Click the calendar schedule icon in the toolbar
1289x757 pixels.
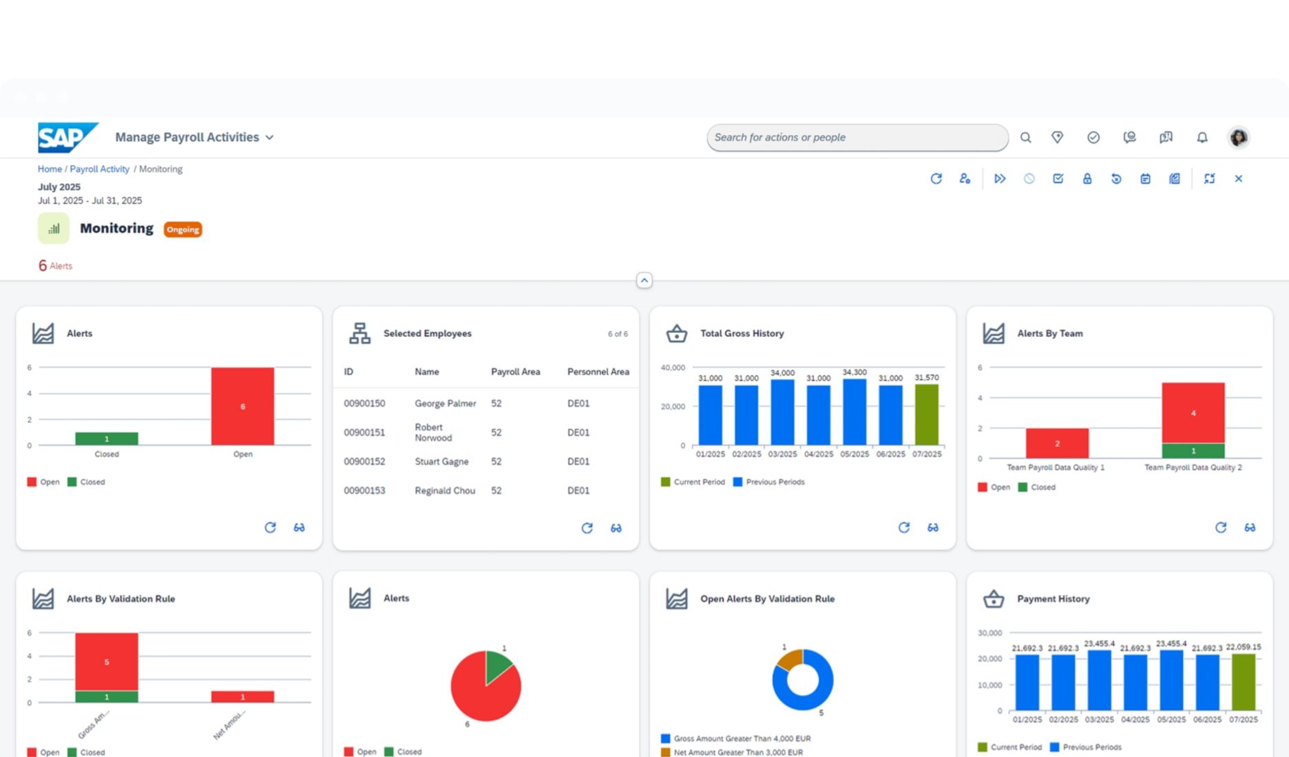click(x=1145, y=178)
